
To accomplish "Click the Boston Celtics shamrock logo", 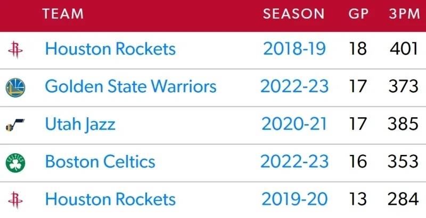I will point(15,162).
